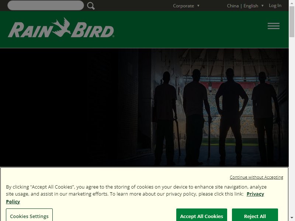Focus the search input field
This screenshot has height=221, width=295.
coord(46,5)
